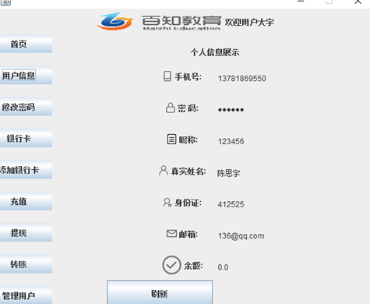Click the 余额 label
The width and height of the screenshot is (370, 304).
193,266
